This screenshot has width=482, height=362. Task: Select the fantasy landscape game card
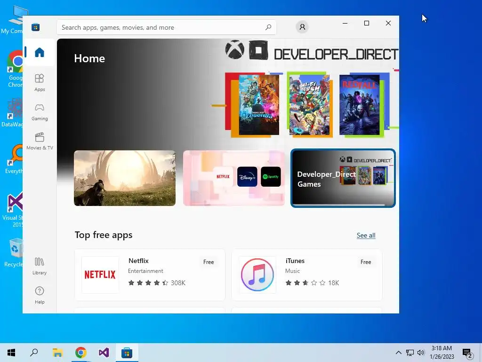pyautogui.click(x=125, y=178)
